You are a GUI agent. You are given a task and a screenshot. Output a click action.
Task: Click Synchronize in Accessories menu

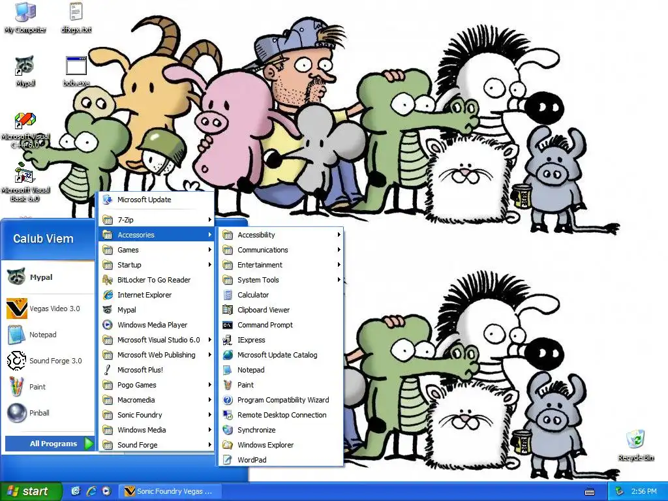pos(281,430)
